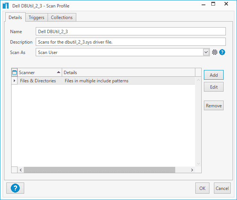237x200 pixels.
Task: Click the horizontal scrollbar left arrow
Action: [21, 170]
